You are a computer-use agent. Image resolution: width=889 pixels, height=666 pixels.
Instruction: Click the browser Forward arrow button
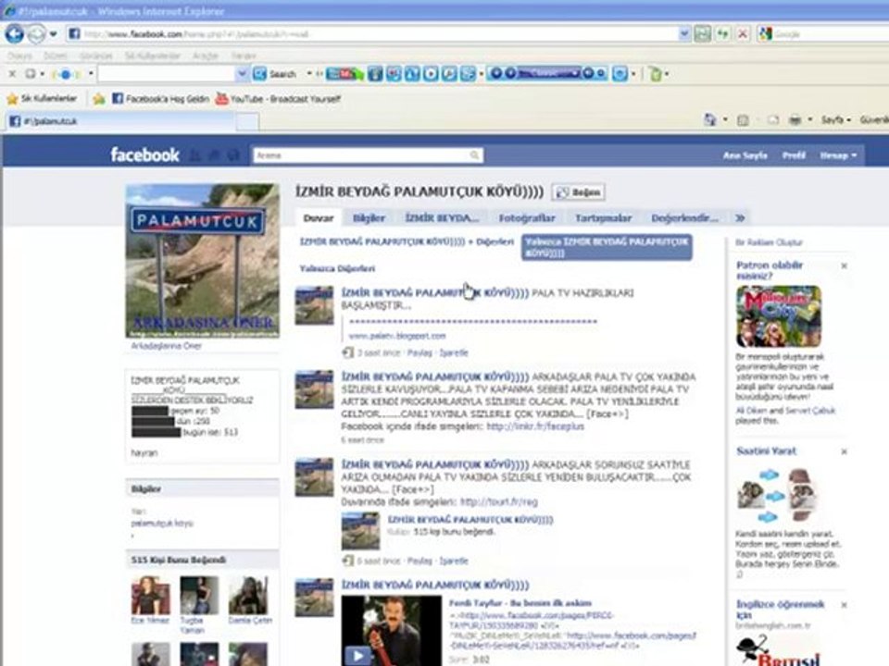[37, 34]
